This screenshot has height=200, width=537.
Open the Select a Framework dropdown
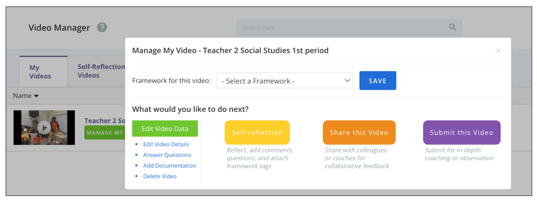(x=285, y=81)
